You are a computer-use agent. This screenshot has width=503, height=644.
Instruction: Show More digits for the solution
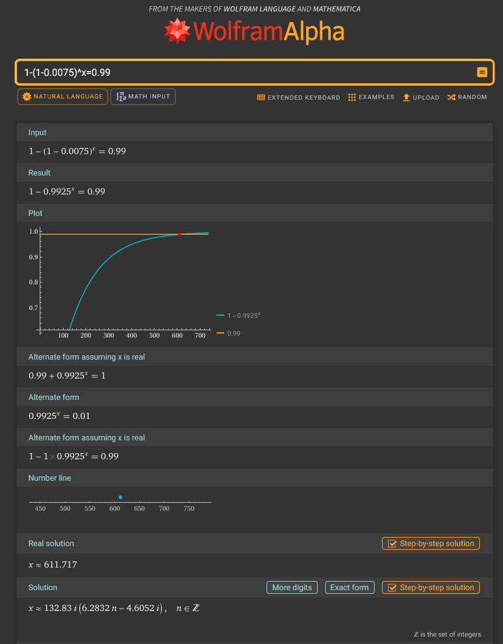coord(292,588)
